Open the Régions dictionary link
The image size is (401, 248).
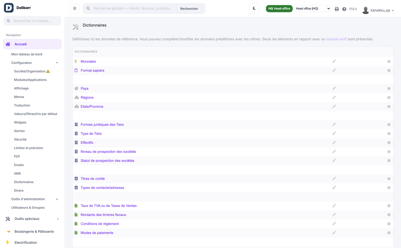click(87, 98)
